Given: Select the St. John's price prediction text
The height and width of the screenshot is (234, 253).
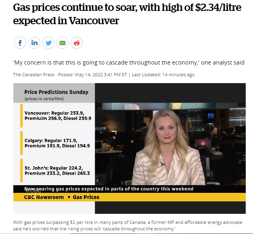Looking at the screenshot, I should pos(57,171).
